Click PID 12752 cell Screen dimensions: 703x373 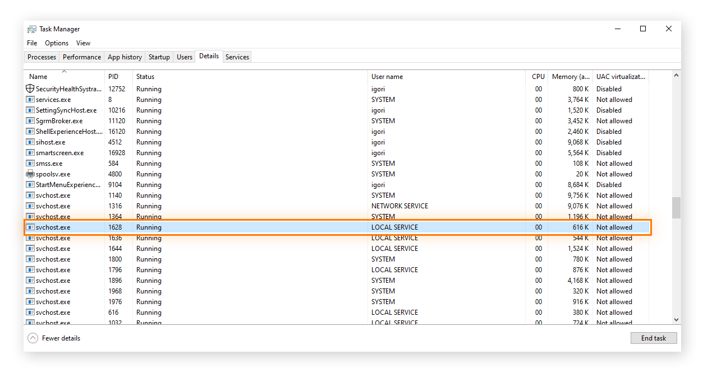coord(117,89)
